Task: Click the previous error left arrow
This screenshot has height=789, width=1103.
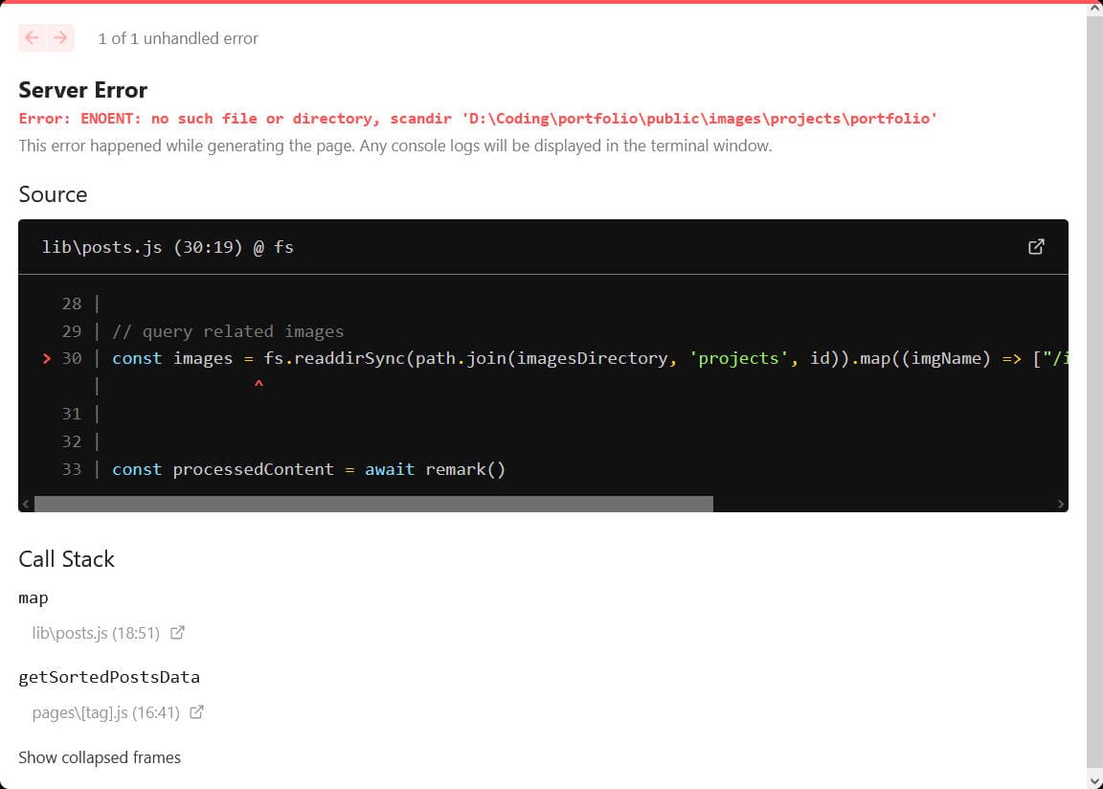Action: coord(33,38)
